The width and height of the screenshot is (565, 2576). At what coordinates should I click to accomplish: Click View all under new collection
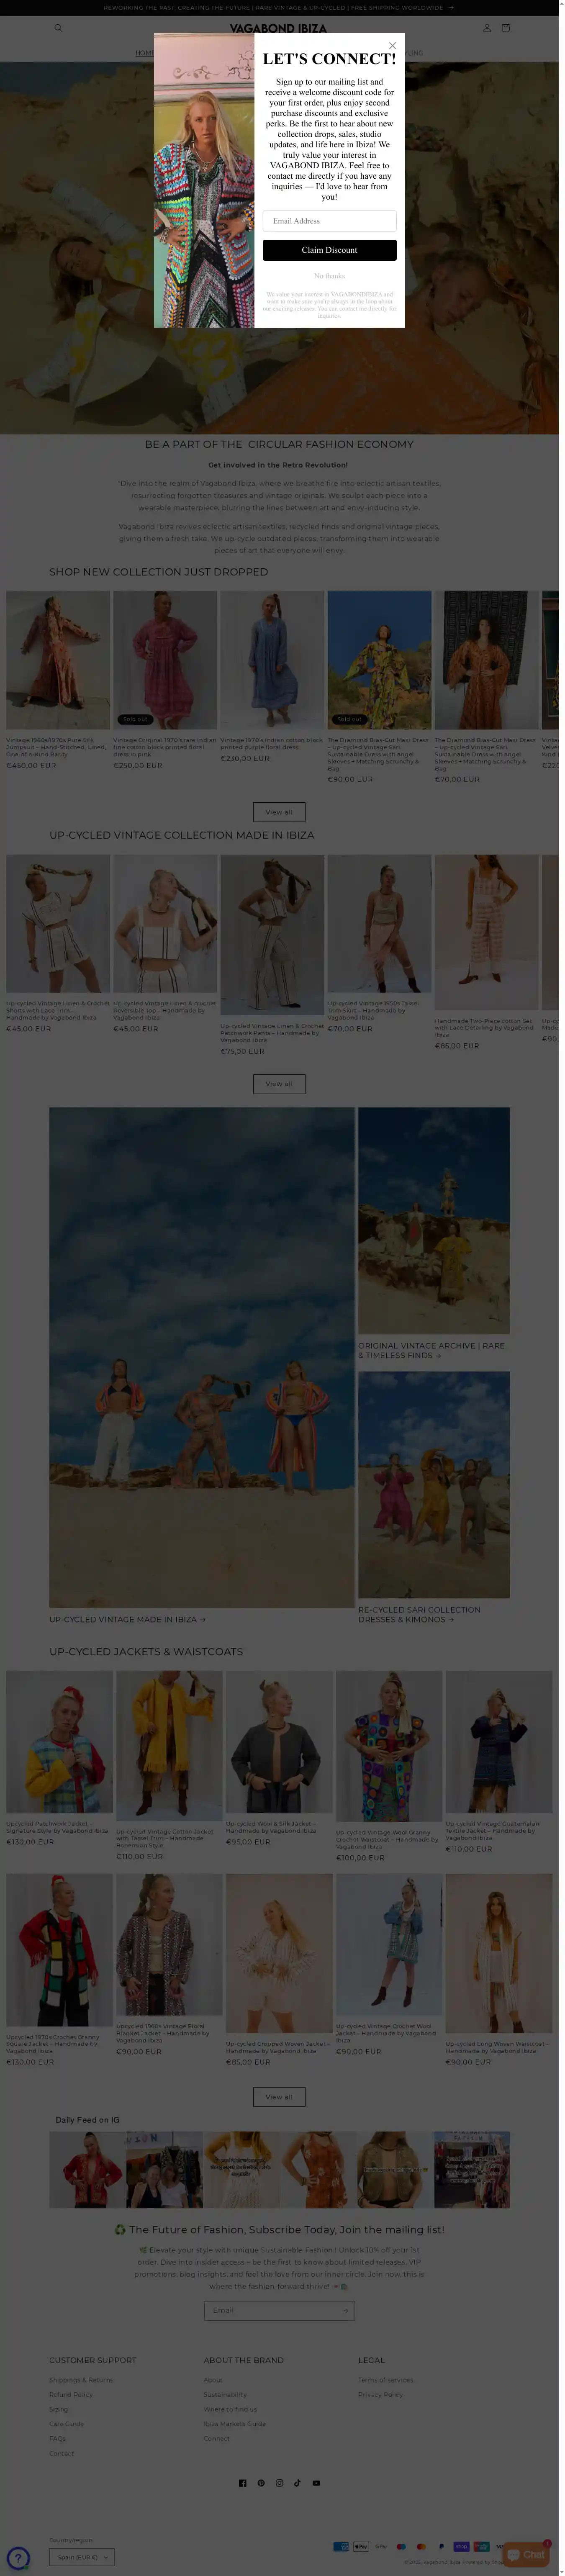279,812
